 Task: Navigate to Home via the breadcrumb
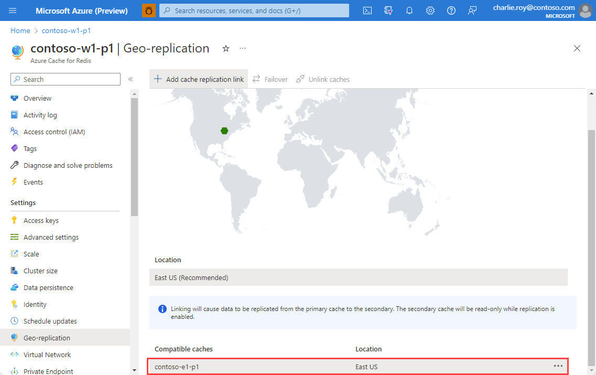click(20, 30)
